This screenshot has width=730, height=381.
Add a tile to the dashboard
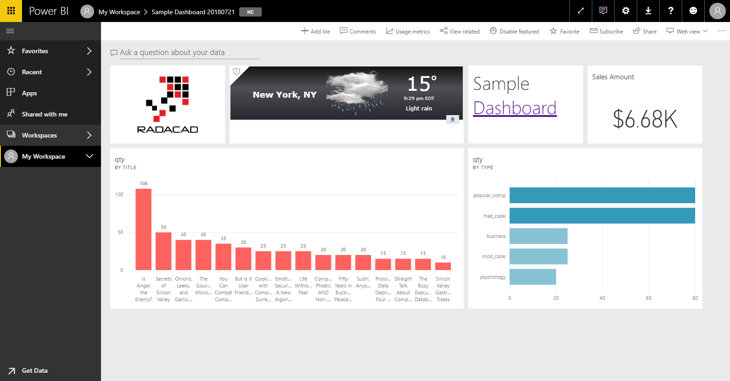tap(315, 31)
